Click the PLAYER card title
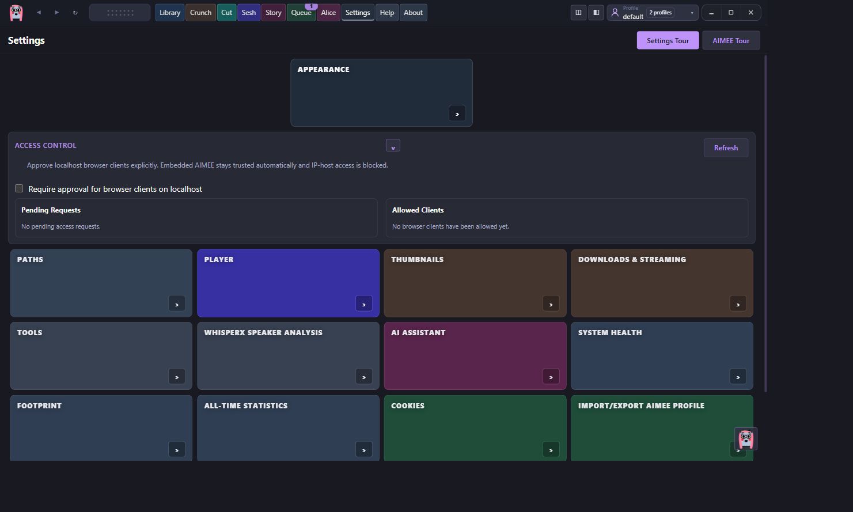853x512 pixels. click(x=219, y=259)
